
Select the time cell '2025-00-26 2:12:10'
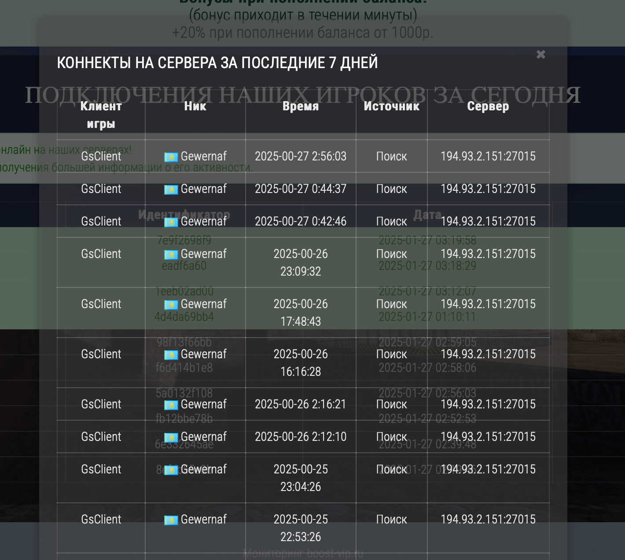click(x=301, y=436)
